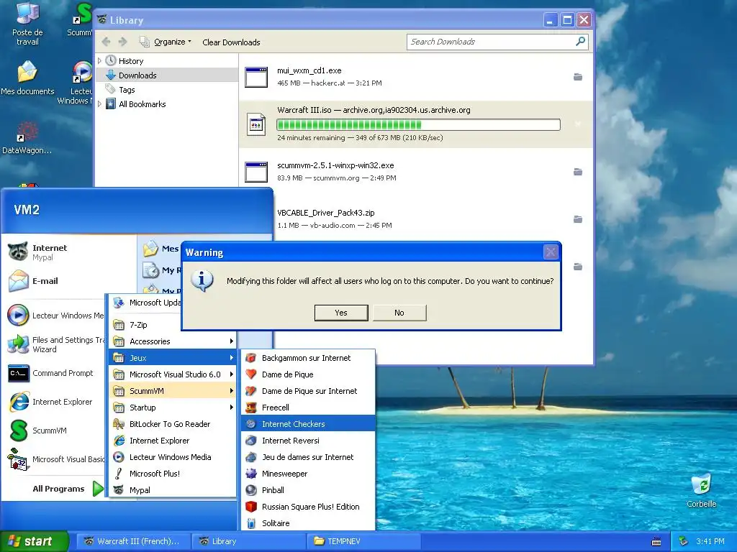
Task: Launch Minesweeper from Jeux menu
Action: (308, 473)
